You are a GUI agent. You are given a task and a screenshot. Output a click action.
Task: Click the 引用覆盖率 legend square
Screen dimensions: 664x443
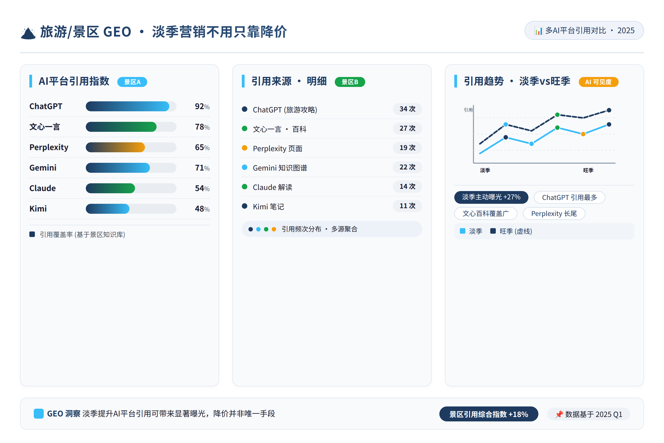pos(32,234)
